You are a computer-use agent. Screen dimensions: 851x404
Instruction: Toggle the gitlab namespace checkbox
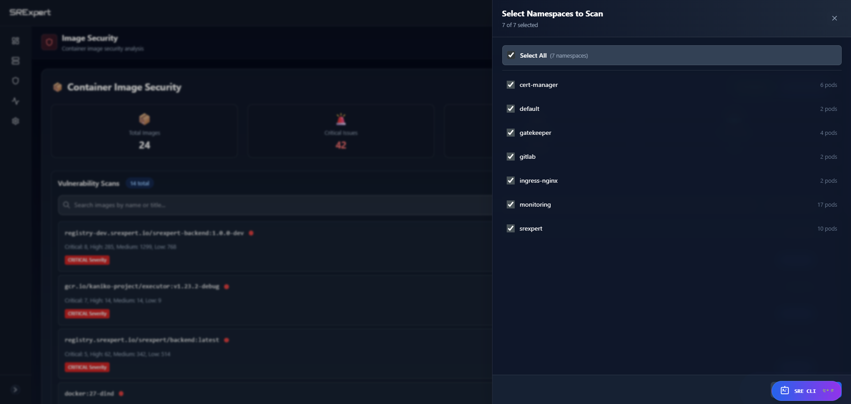[511, 157]
